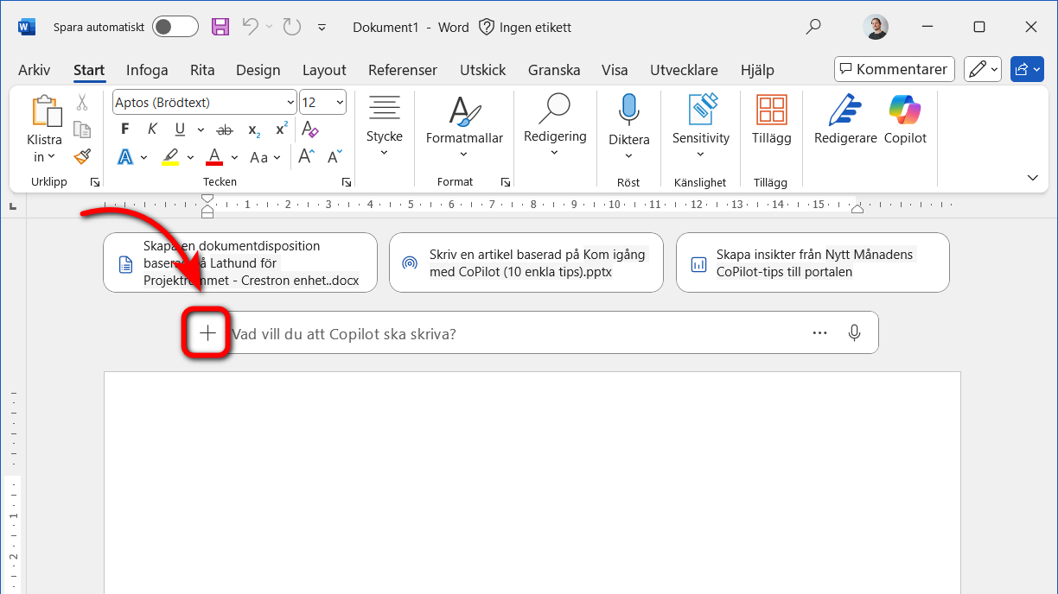Open the font name dropdown Aptos (Brödtext)
1058x594 pixels.
pos(290,103)
